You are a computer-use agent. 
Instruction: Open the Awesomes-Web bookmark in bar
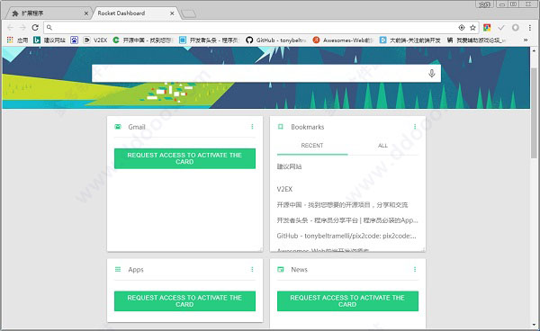[343, 40]
